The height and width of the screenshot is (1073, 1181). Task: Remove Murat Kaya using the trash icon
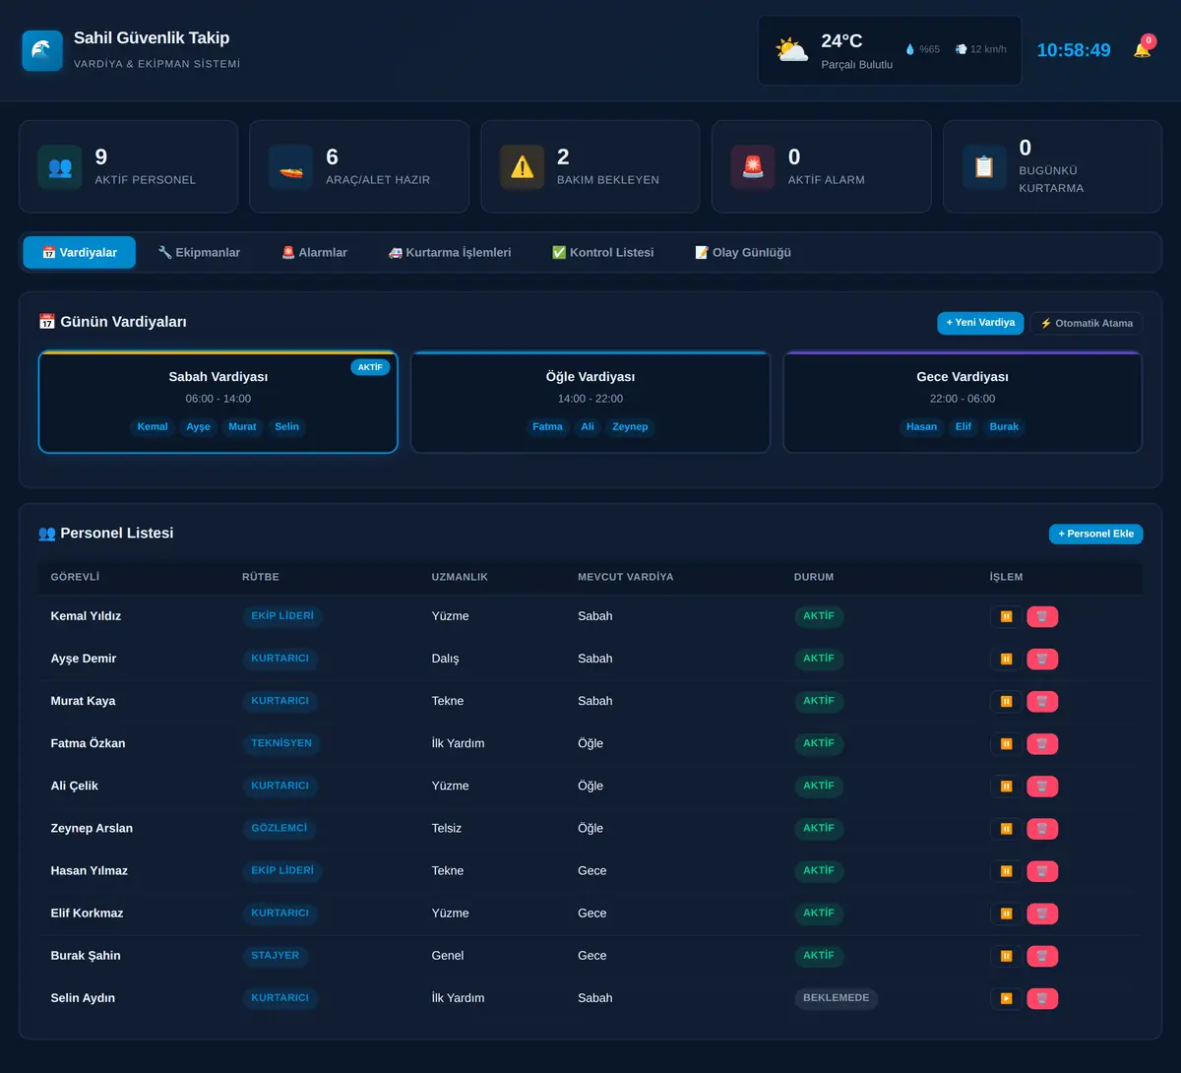click(x=1042, y=701)
